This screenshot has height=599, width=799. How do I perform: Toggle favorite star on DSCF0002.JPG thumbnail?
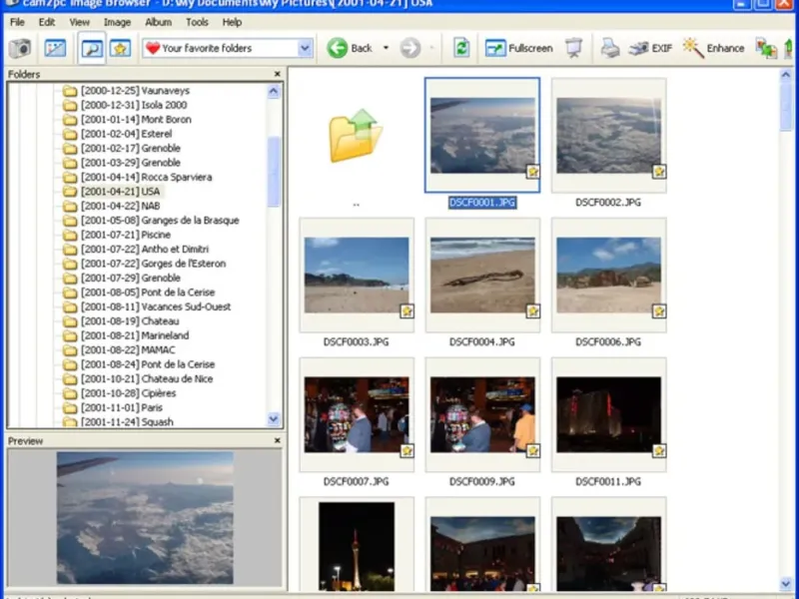[x=659, y=172]
